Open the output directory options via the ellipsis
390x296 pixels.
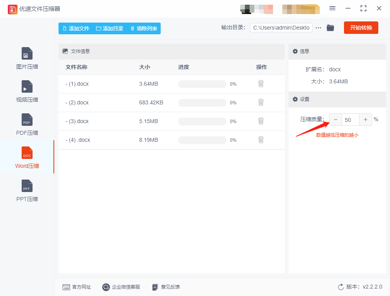[x=318, y=28]
